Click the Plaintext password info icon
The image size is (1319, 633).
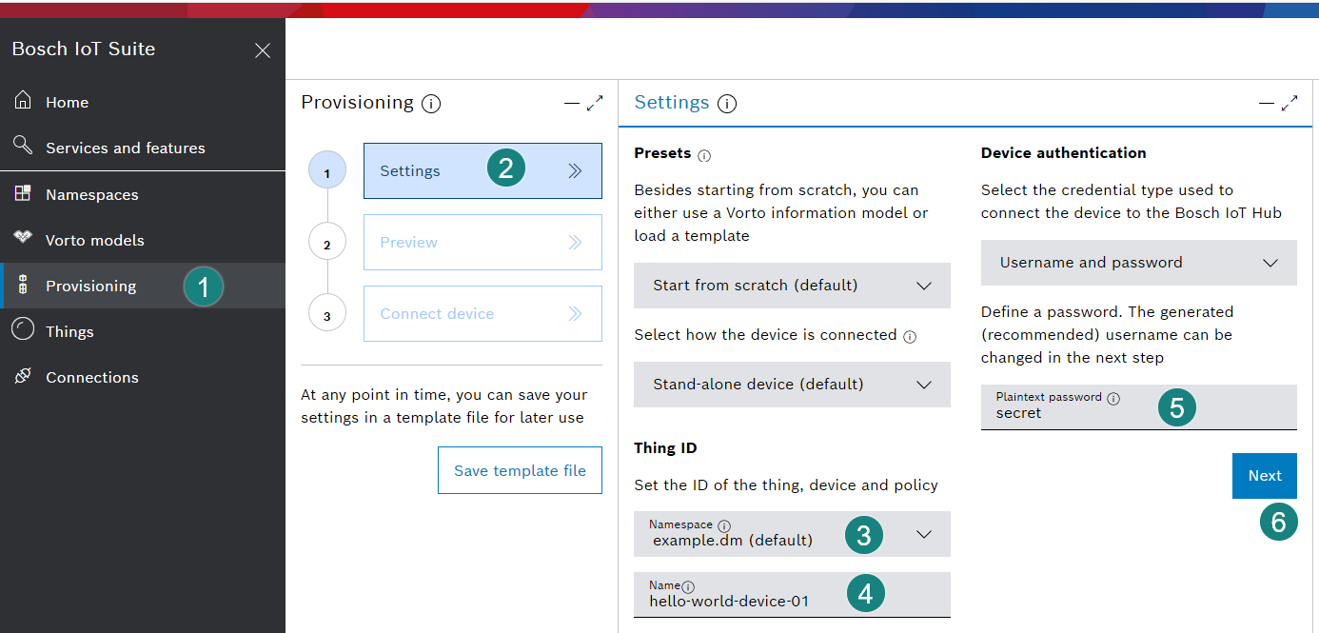coord(1113,398)
